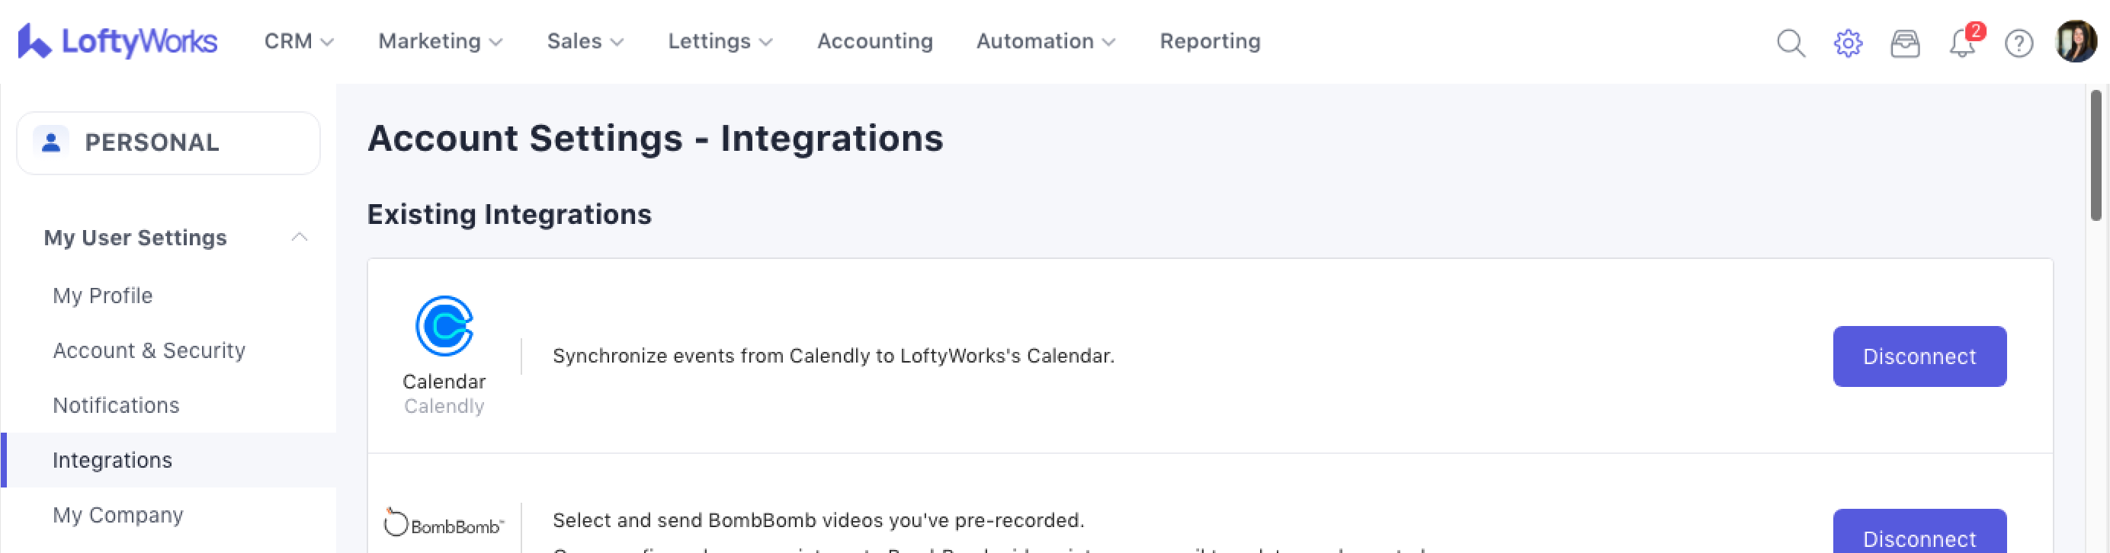Open the Lettings dropdown menu

[720, 41]
